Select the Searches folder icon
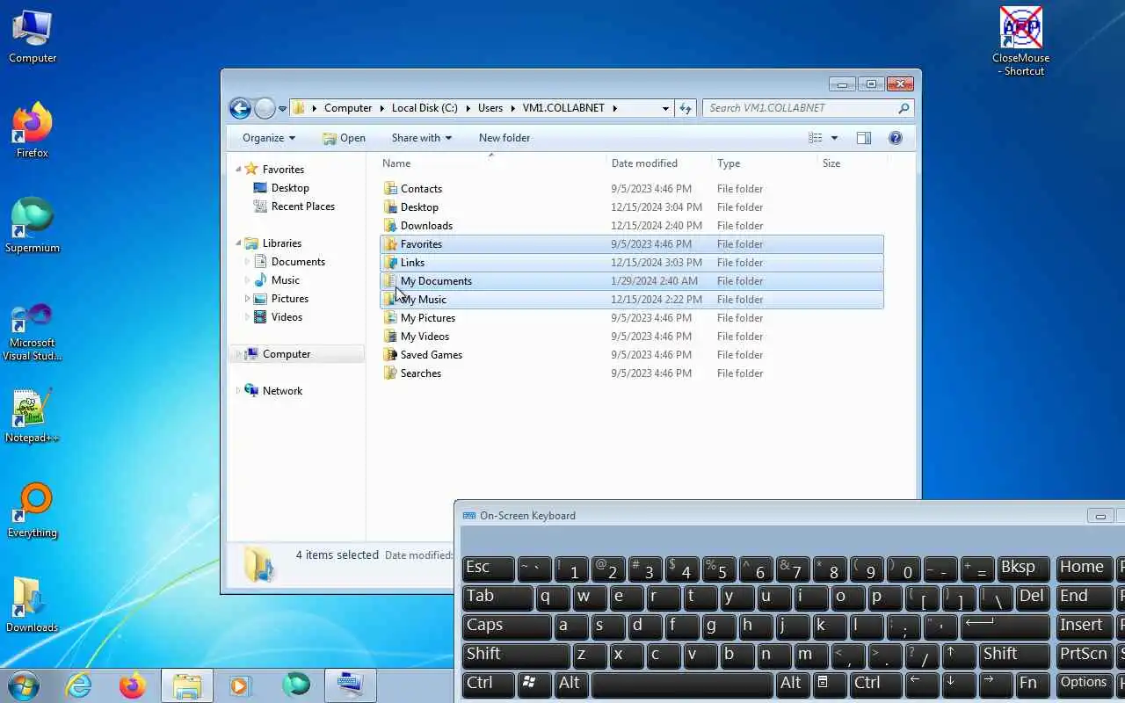The width and height of the screenshot is (1125, 703). (x=391, y=373)
